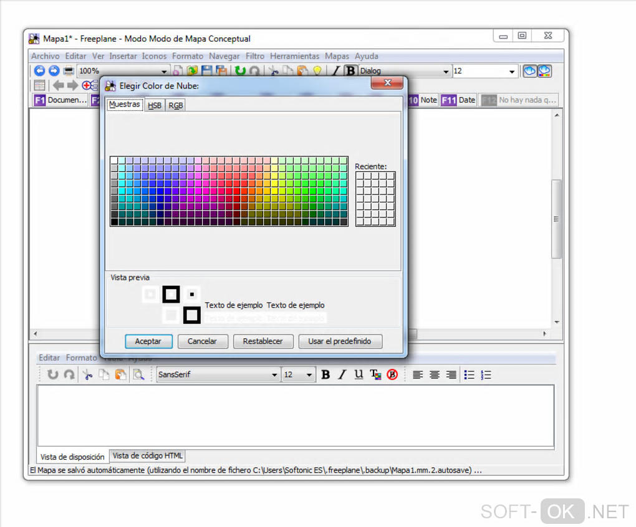
Task: Undo in the note editor toolbar
Action: (53, 374)
